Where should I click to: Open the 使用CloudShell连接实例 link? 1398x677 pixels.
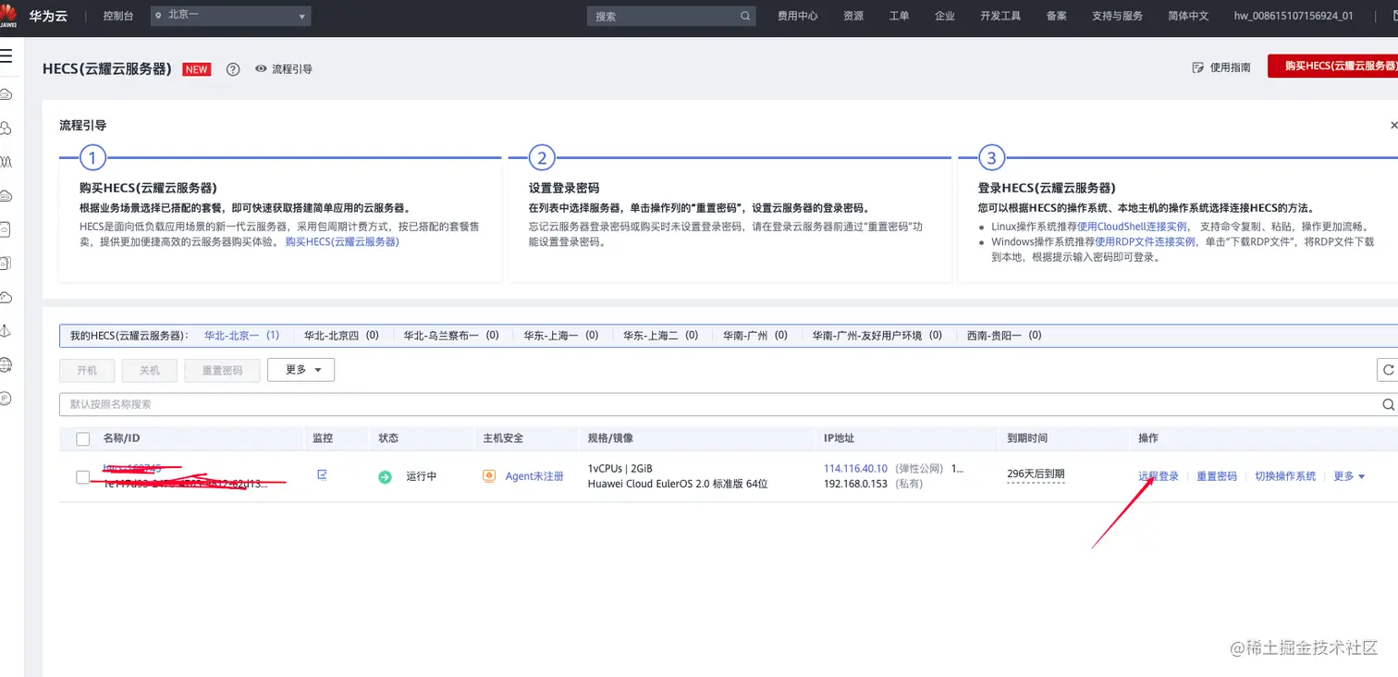[1133, 227]
